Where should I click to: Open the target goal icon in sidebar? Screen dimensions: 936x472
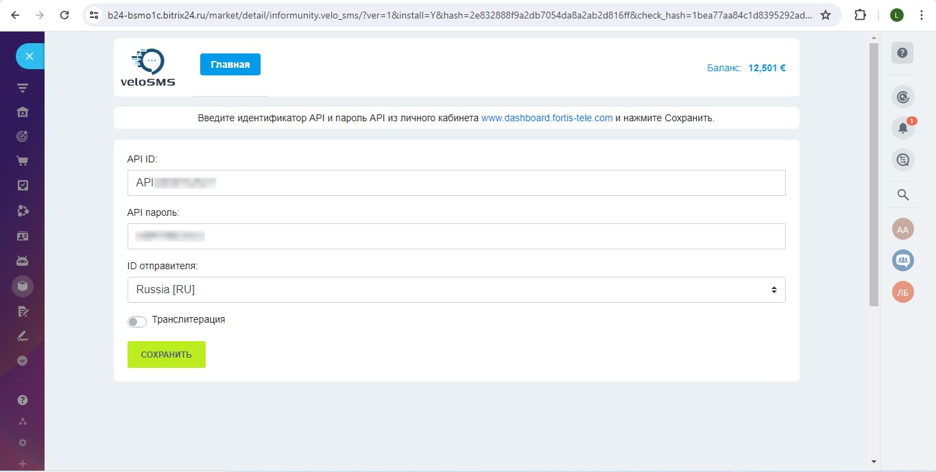[x=23, y=136]
